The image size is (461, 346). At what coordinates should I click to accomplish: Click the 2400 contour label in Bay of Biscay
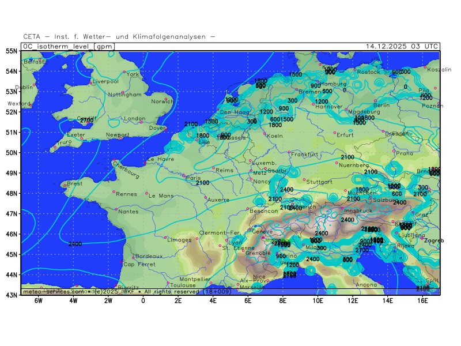[x=75, y=245]
